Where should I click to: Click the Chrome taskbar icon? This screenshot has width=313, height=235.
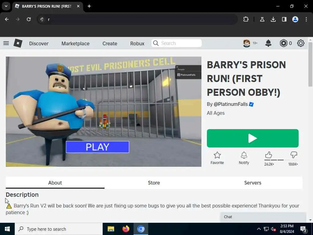(x=141, y=229)
